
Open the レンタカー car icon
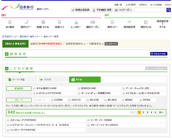click(76, 22)
